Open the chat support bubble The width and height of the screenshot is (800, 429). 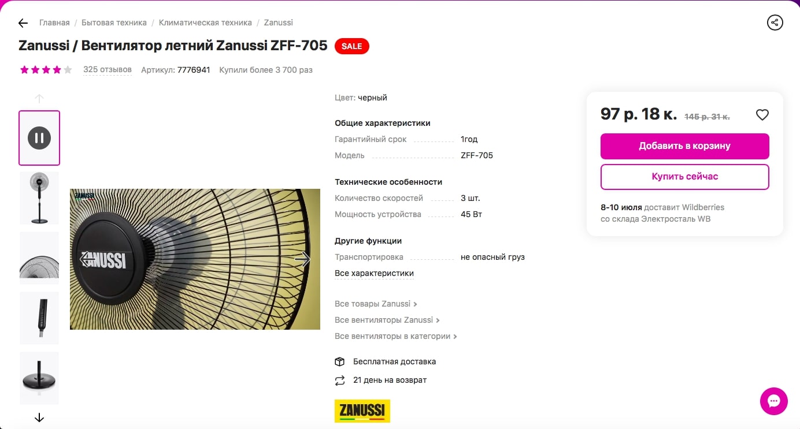[774, 401]
